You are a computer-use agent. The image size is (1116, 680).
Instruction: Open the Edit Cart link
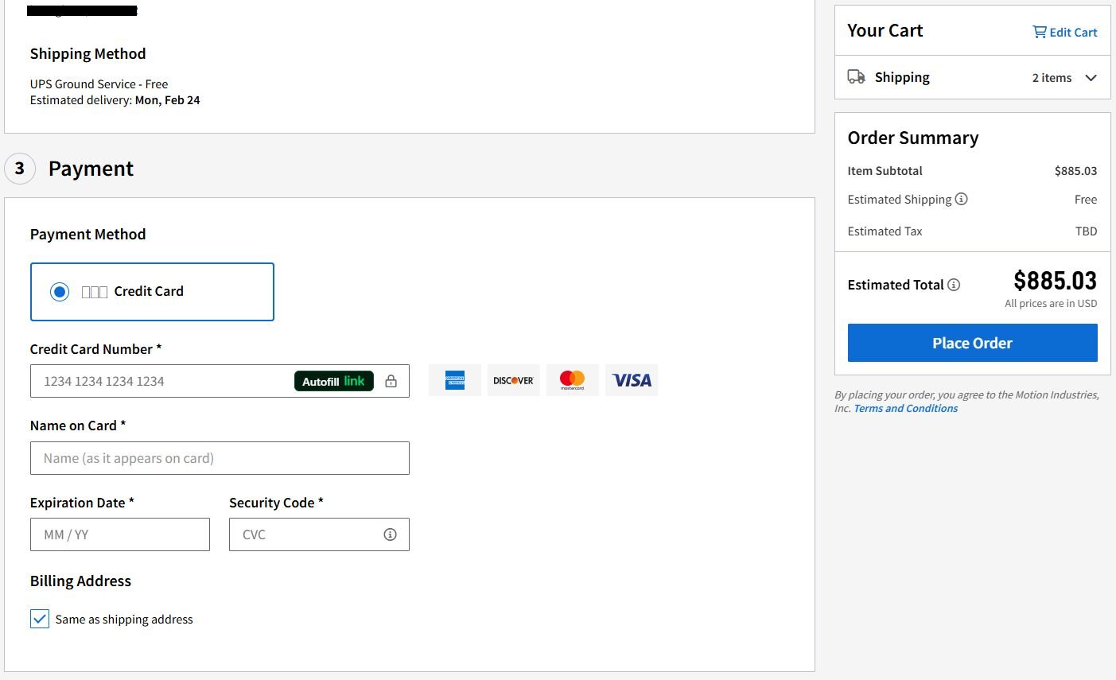click(1064, 32)
